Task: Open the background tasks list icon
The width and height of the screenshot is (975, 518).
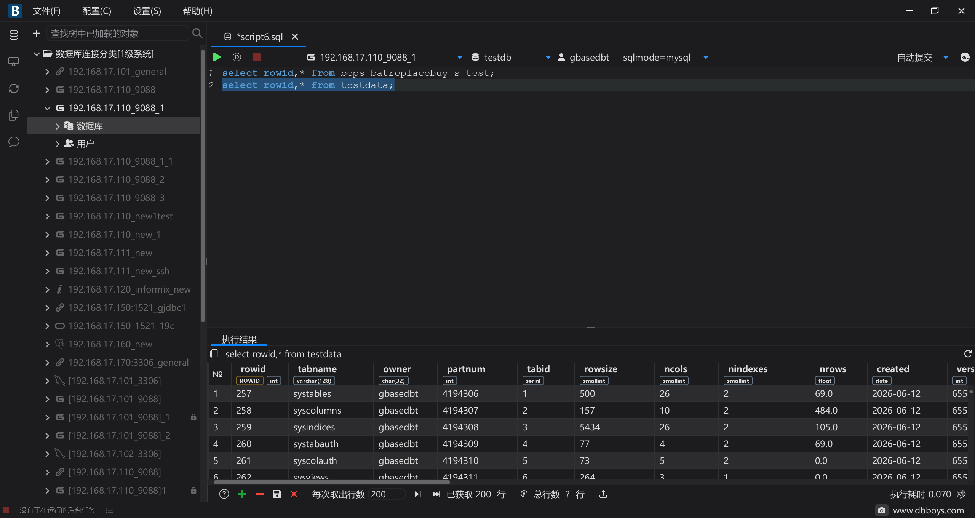Action: pos(109,510)
